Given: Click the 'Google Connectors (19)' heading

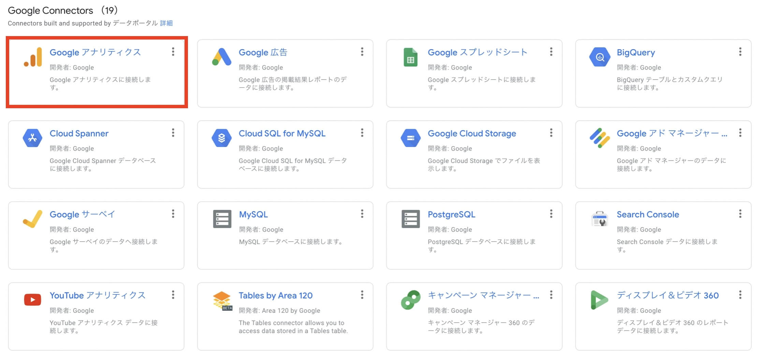Looking at the screenshot, I should coord(63,11).
